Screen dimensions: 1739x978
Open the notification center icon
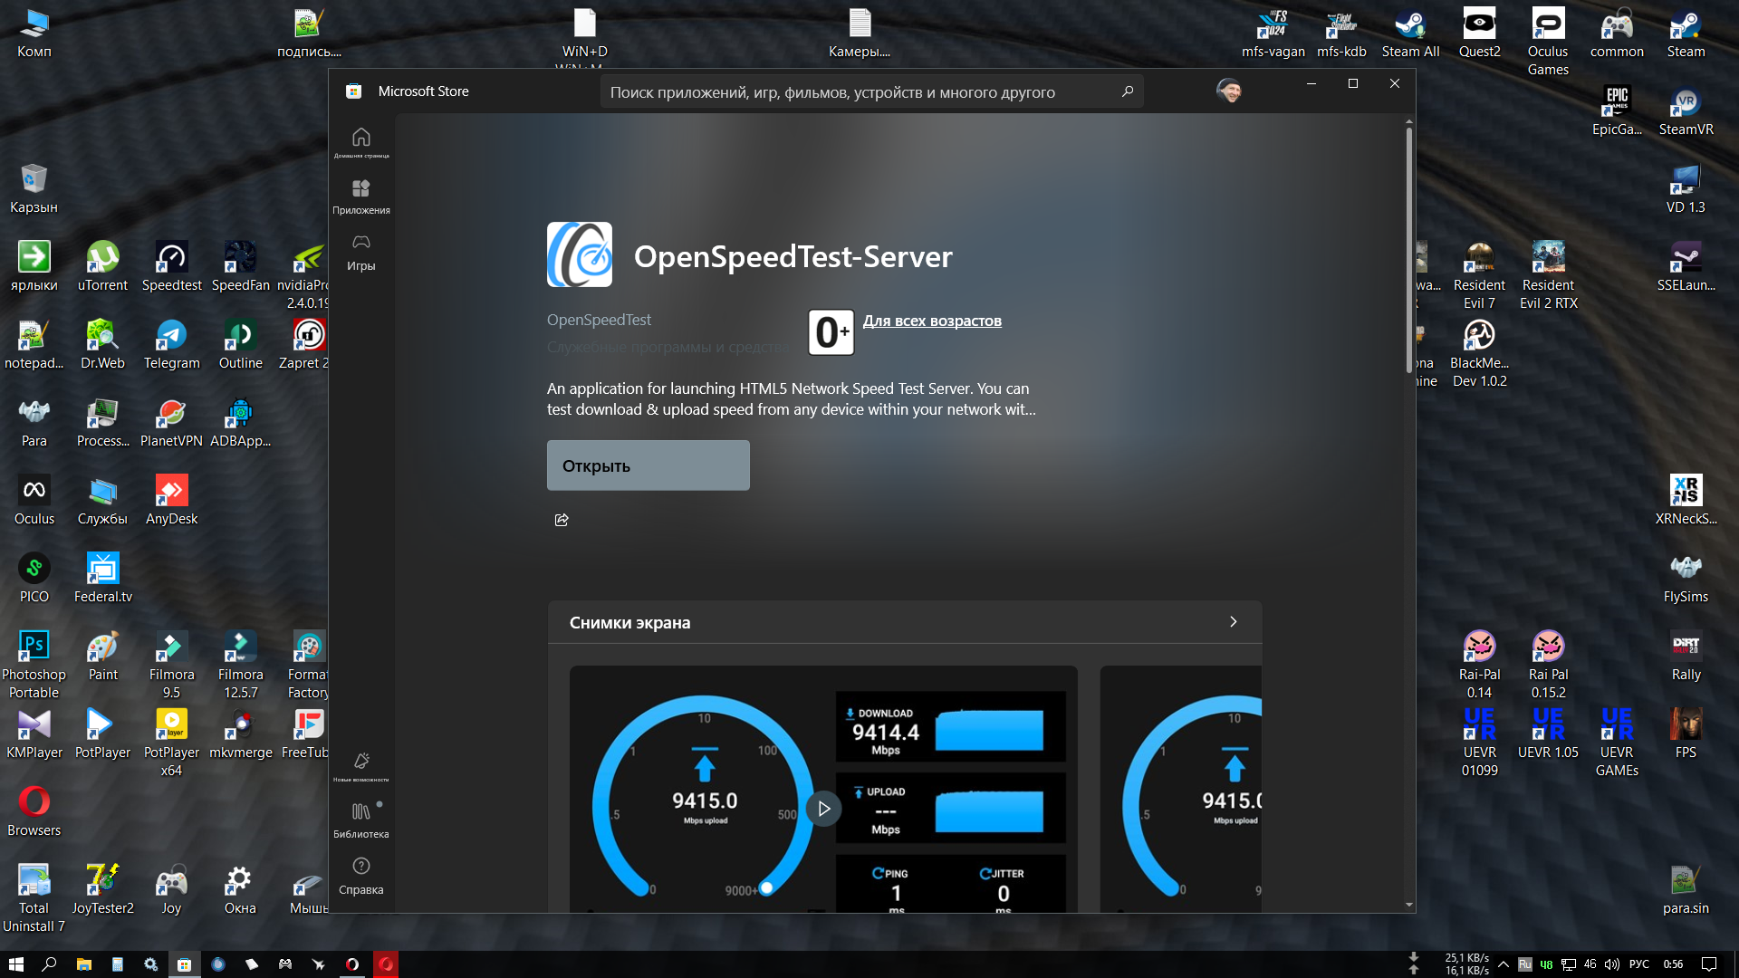[x=1708, y=964]
